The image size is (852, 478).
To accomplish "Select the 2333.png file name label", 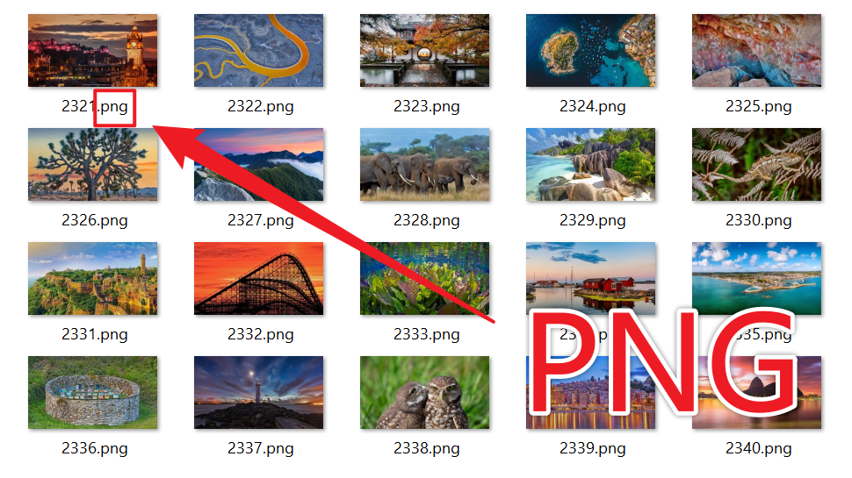I will tap(427, 334).
